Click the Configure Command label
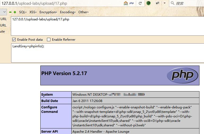This screenshot has height=134, width=204. [49, 109]
